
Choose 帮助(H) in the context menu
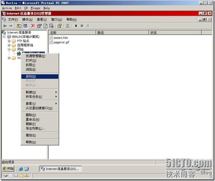coord(40,142)
